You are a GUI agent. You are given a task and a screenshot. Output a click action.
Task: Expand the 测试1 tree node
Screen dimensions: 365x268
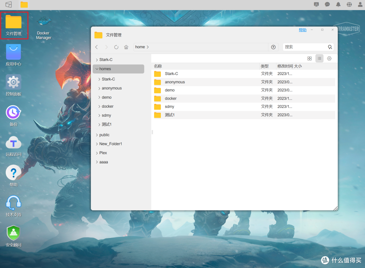99,125
